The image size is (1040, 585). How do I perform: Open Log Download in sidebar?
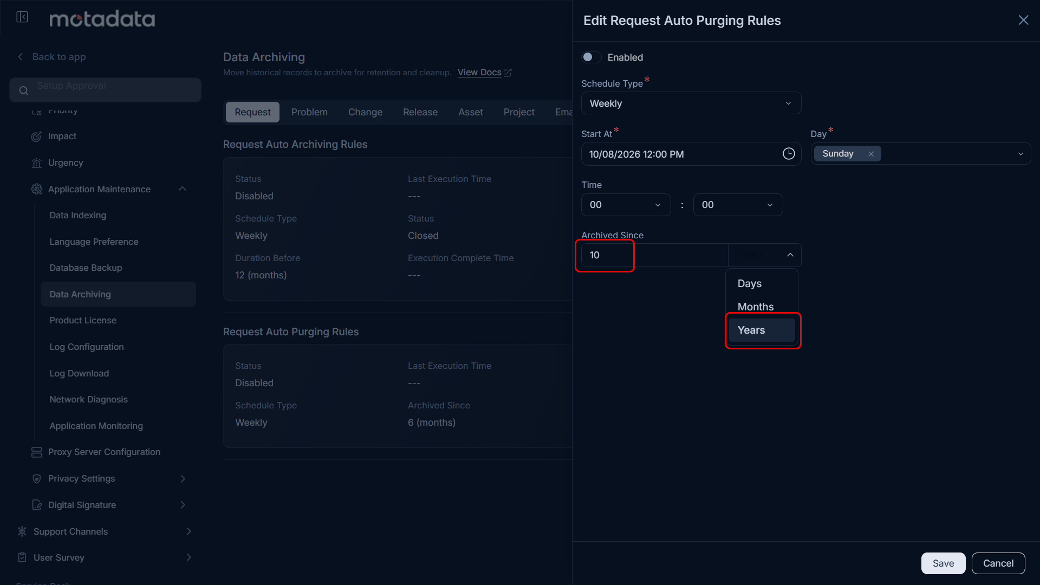click(79, 374)
